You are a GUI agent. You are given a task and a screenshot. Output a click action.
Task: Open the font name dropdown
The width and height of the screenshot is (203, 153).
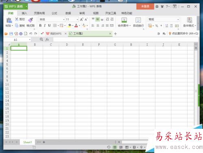(x=64, y=19)
